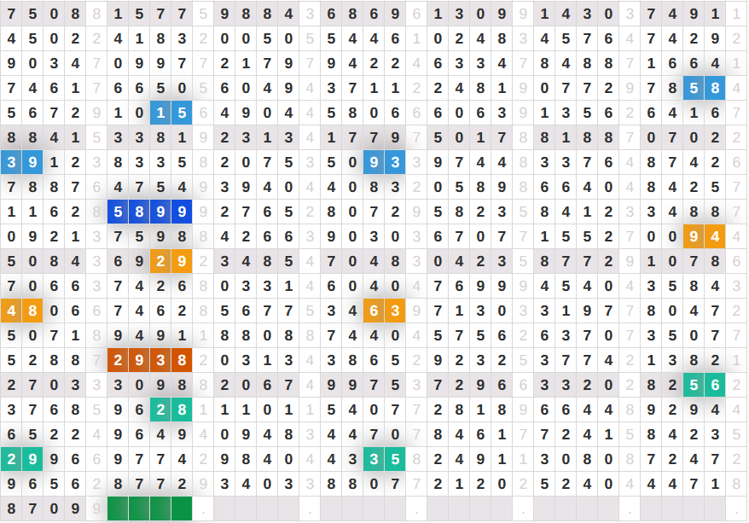Select the dark orange 2938 block
749x523 pixels.
(x=149, y=360)
